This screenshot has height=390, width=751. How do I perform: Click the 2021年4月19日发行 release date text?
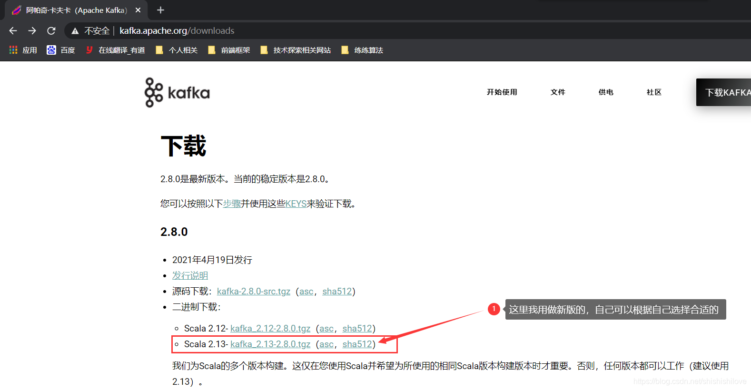click(212, 260)
